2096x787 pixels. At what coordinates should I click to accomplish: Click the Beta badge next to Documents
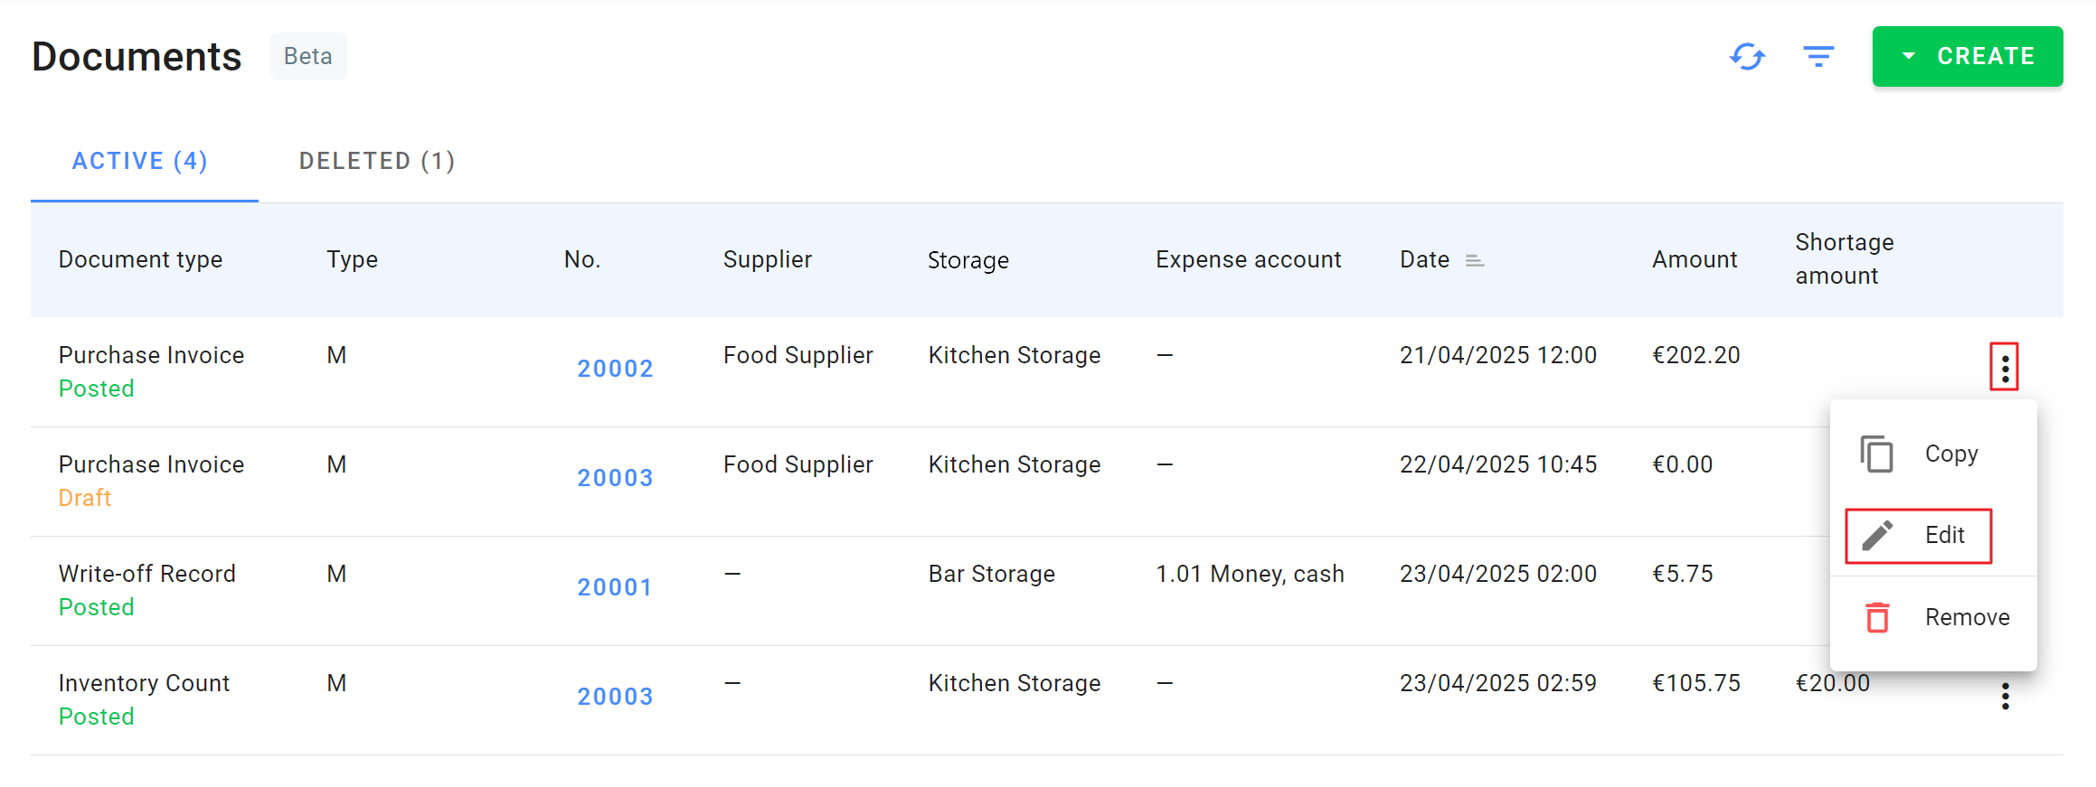coord(308,57)
